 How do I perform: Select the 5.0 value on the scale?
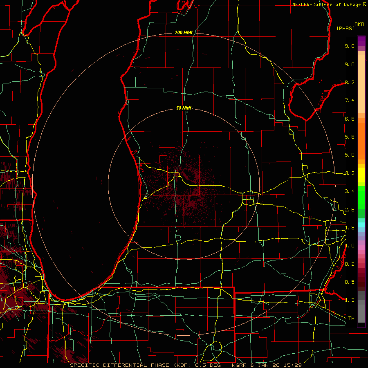click(350, 155)
